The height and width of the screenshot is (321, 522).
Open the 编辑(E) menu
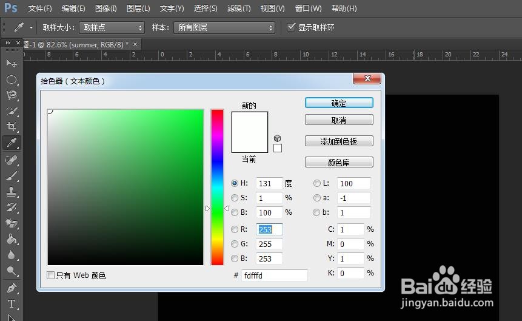click(x=73, y=8)
